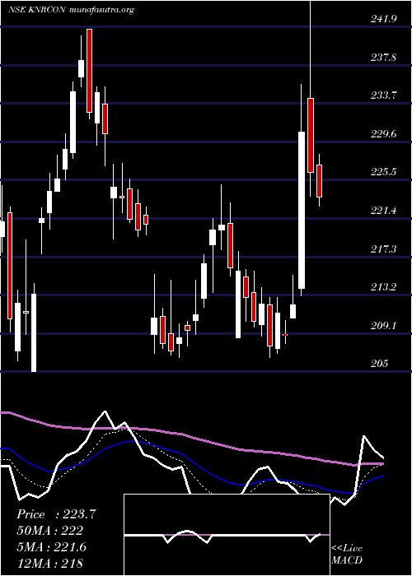This screenshot has width=412, height=576.
Task: Click the 213.2 price axis label
Action: point(384,287)
